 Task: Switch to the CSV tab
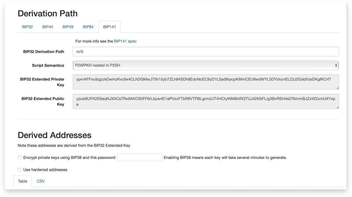41,181
